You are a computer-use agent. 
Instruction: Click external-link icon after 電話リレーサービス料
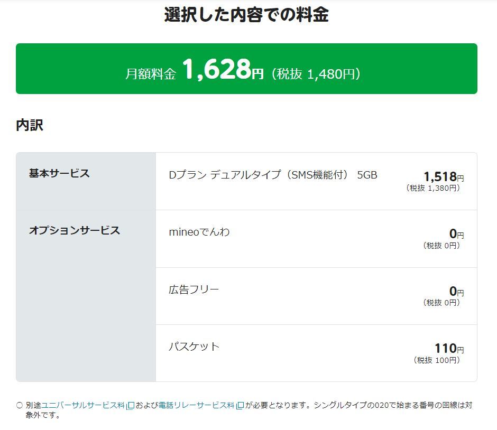(x=240, y=406)
